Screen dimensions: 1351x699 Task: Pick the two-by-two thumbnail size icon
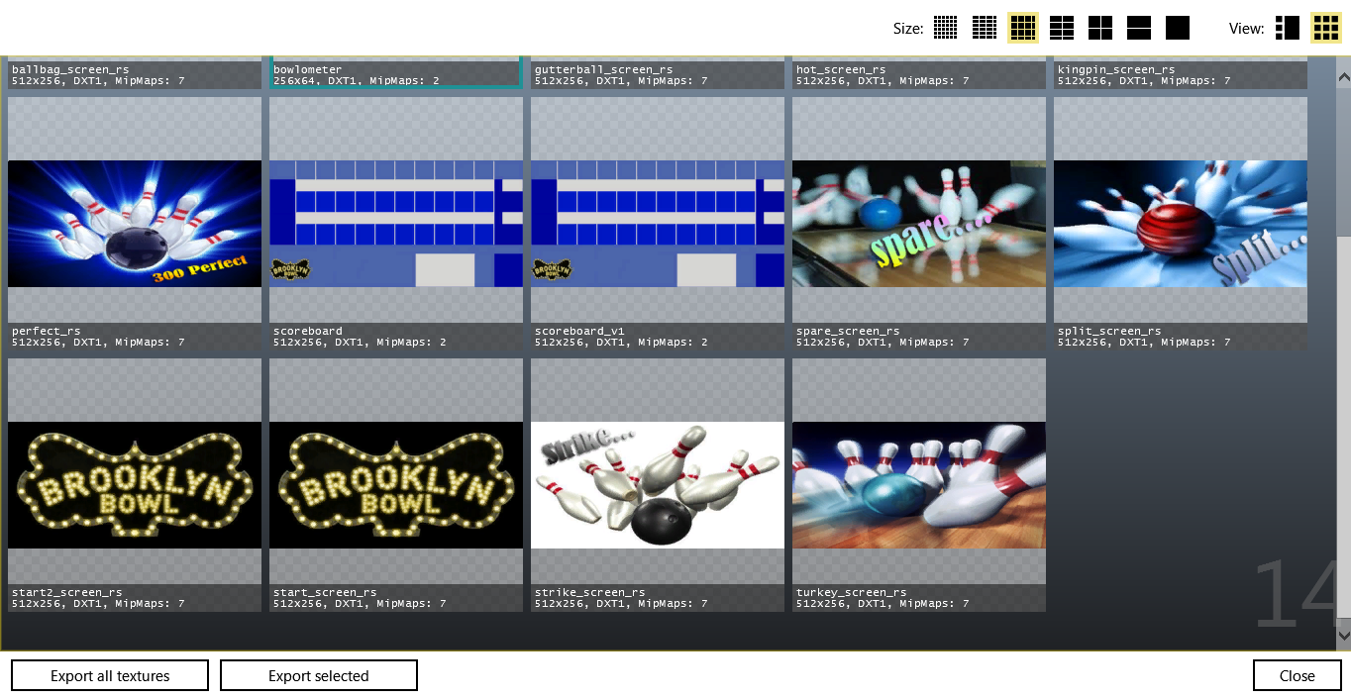coord(1100,28)
